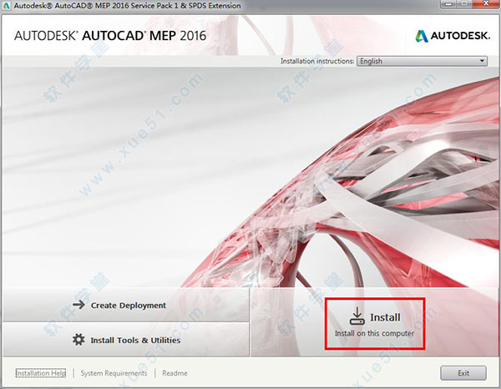Open the Installation instructions language dropdown

(x=422, y=61)
